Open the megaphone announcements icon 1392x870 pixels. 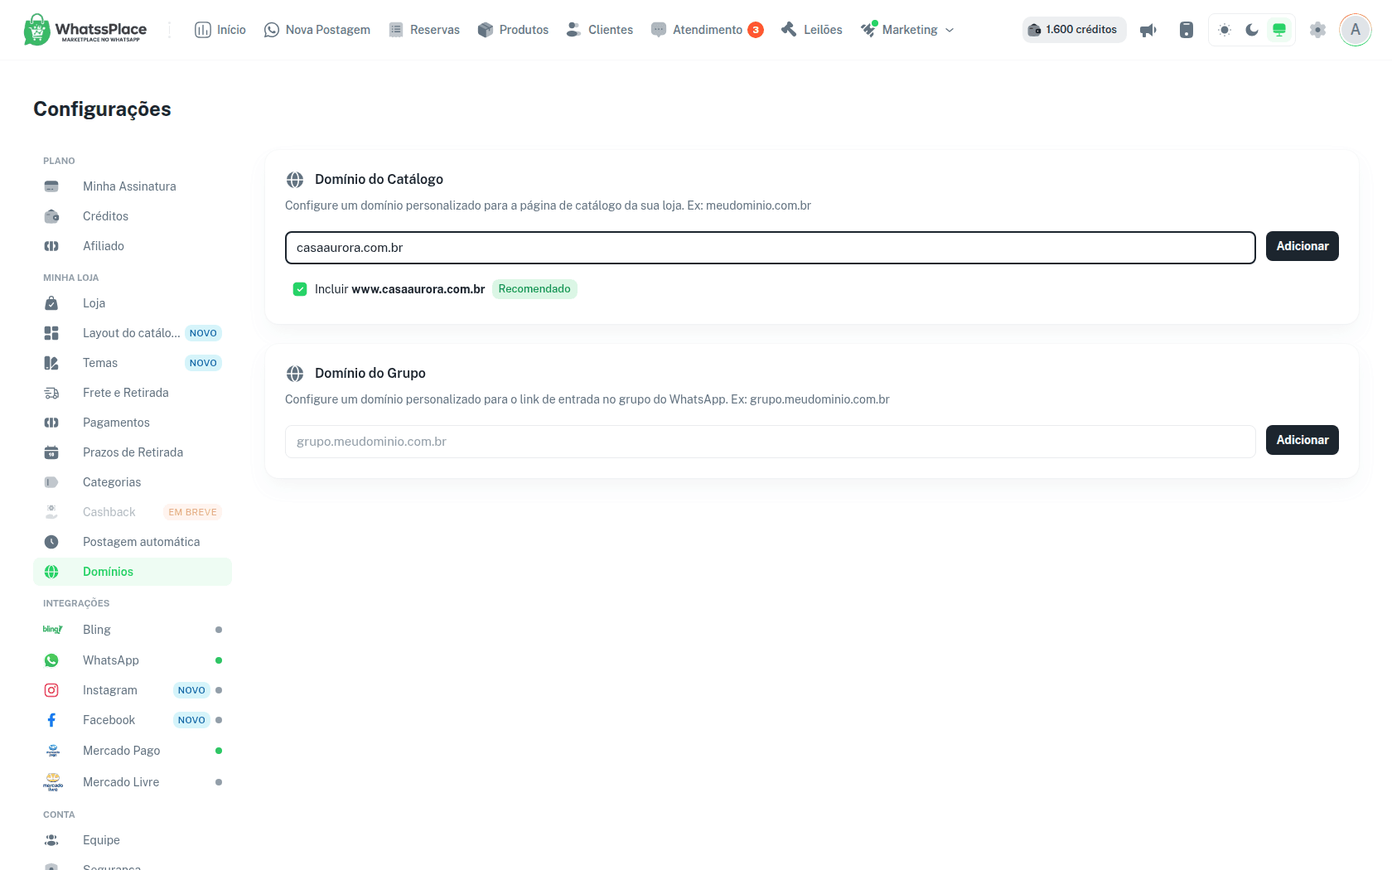point(1148,30)
